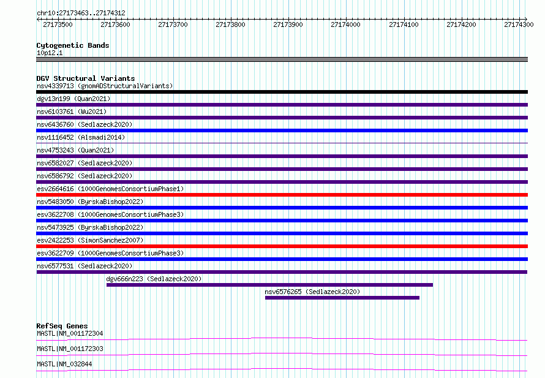Open the dgv13n199 (Quan2021) variant label
This screenshot has height=378, width=545.
(73, 99)
